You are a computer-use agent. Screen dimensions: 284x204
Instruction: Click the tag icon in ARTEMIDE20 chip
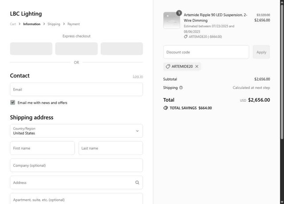pos(168,67)
